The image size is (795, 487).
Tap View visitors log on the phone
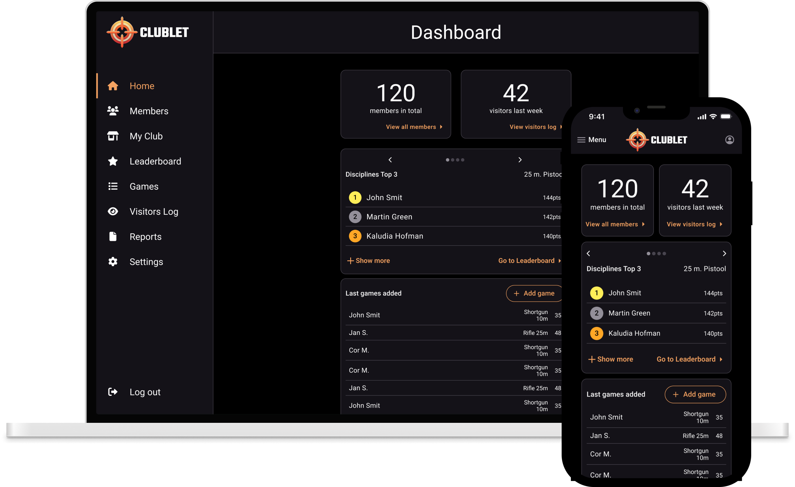pos(695,224)
